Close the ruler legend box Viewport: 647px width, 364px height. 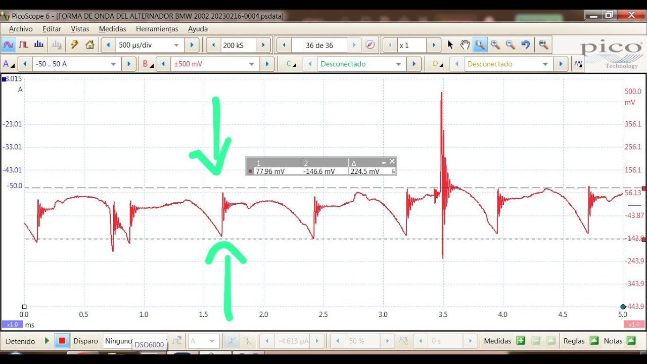(392, 162)
